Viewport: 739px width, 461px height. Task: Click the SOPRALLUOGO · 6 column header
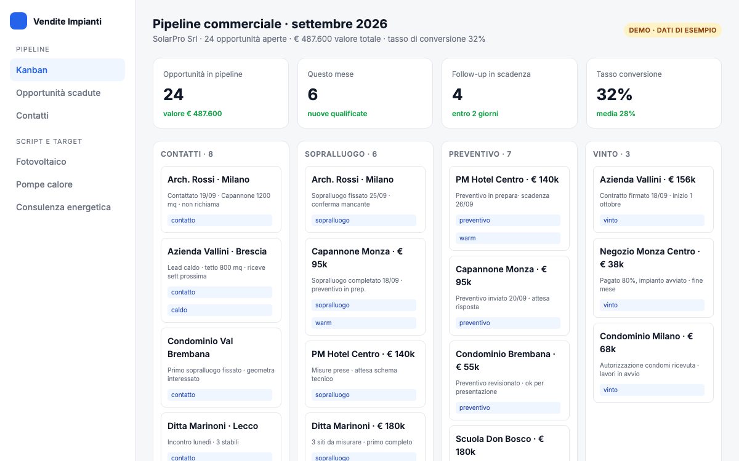341,154
